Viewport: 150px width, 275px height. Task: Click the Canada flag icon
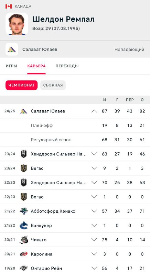coord(9,7)
